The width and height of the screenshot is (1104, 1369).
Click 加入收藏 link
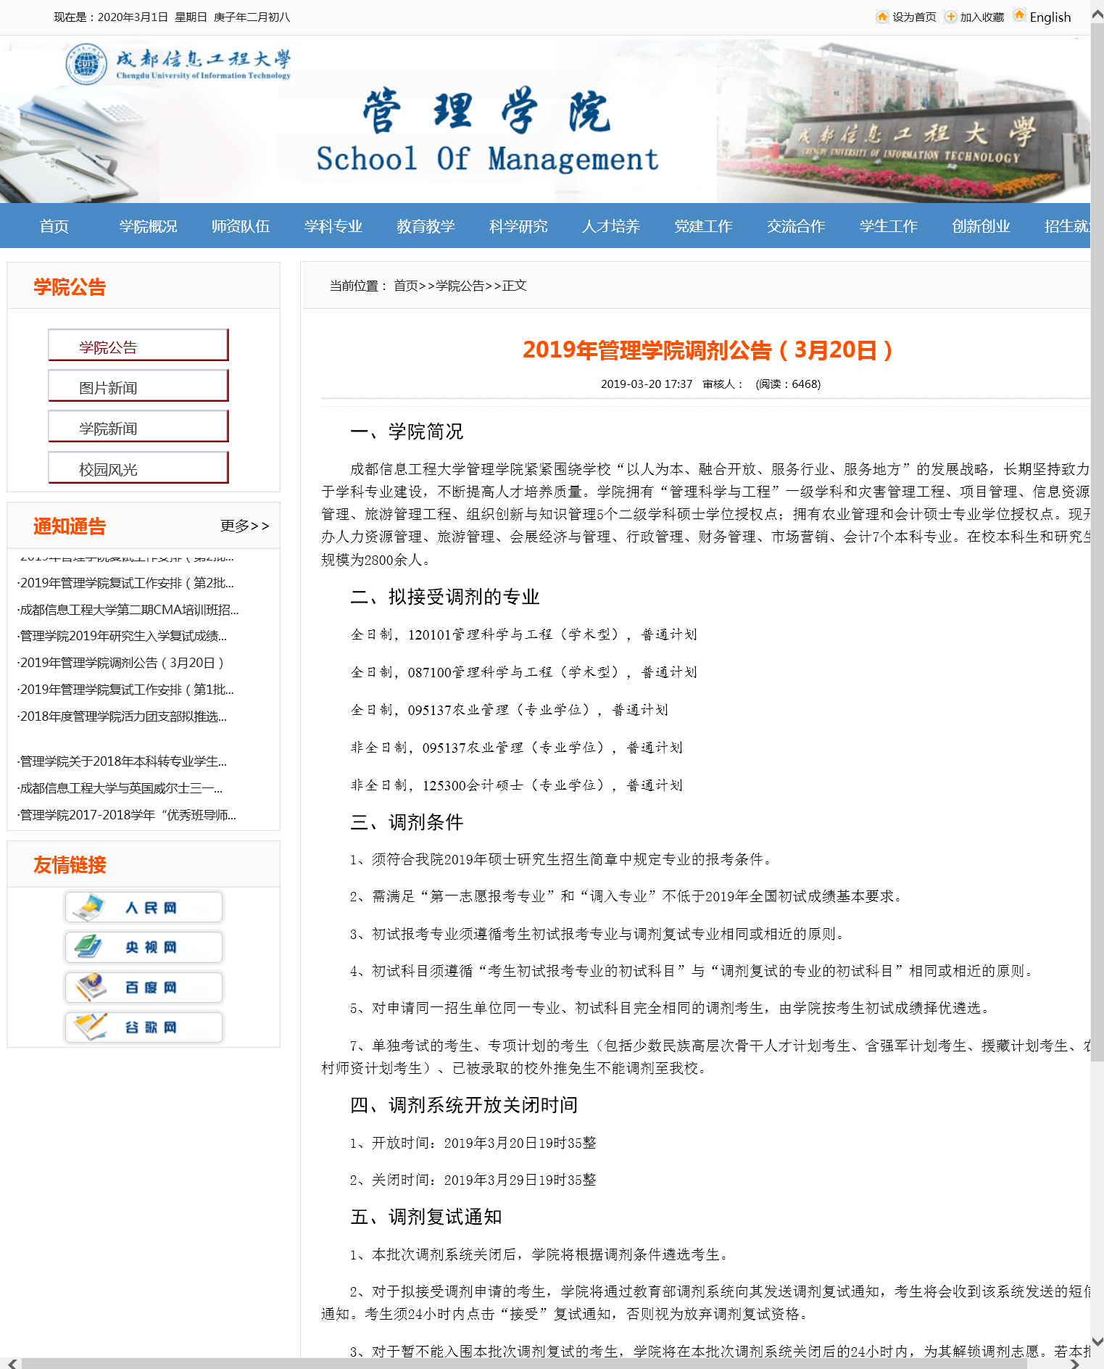(982, 17)
